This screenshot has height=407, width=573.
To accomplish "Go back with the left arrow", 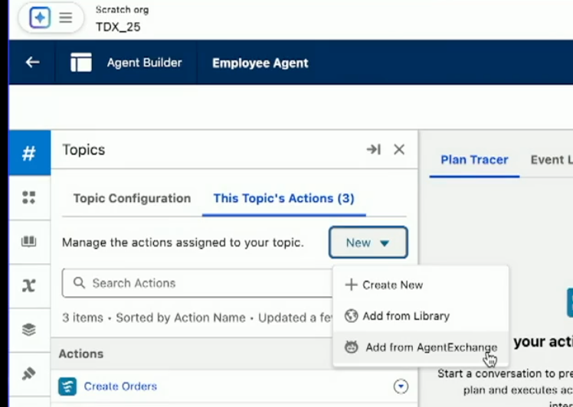I will (x=32, y=63).
